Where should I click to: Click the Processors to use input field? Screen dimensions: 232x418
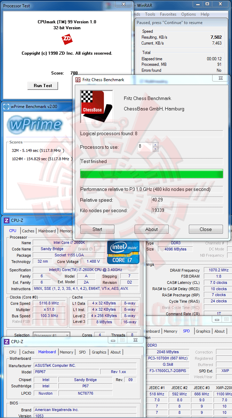tap(145, 147)
